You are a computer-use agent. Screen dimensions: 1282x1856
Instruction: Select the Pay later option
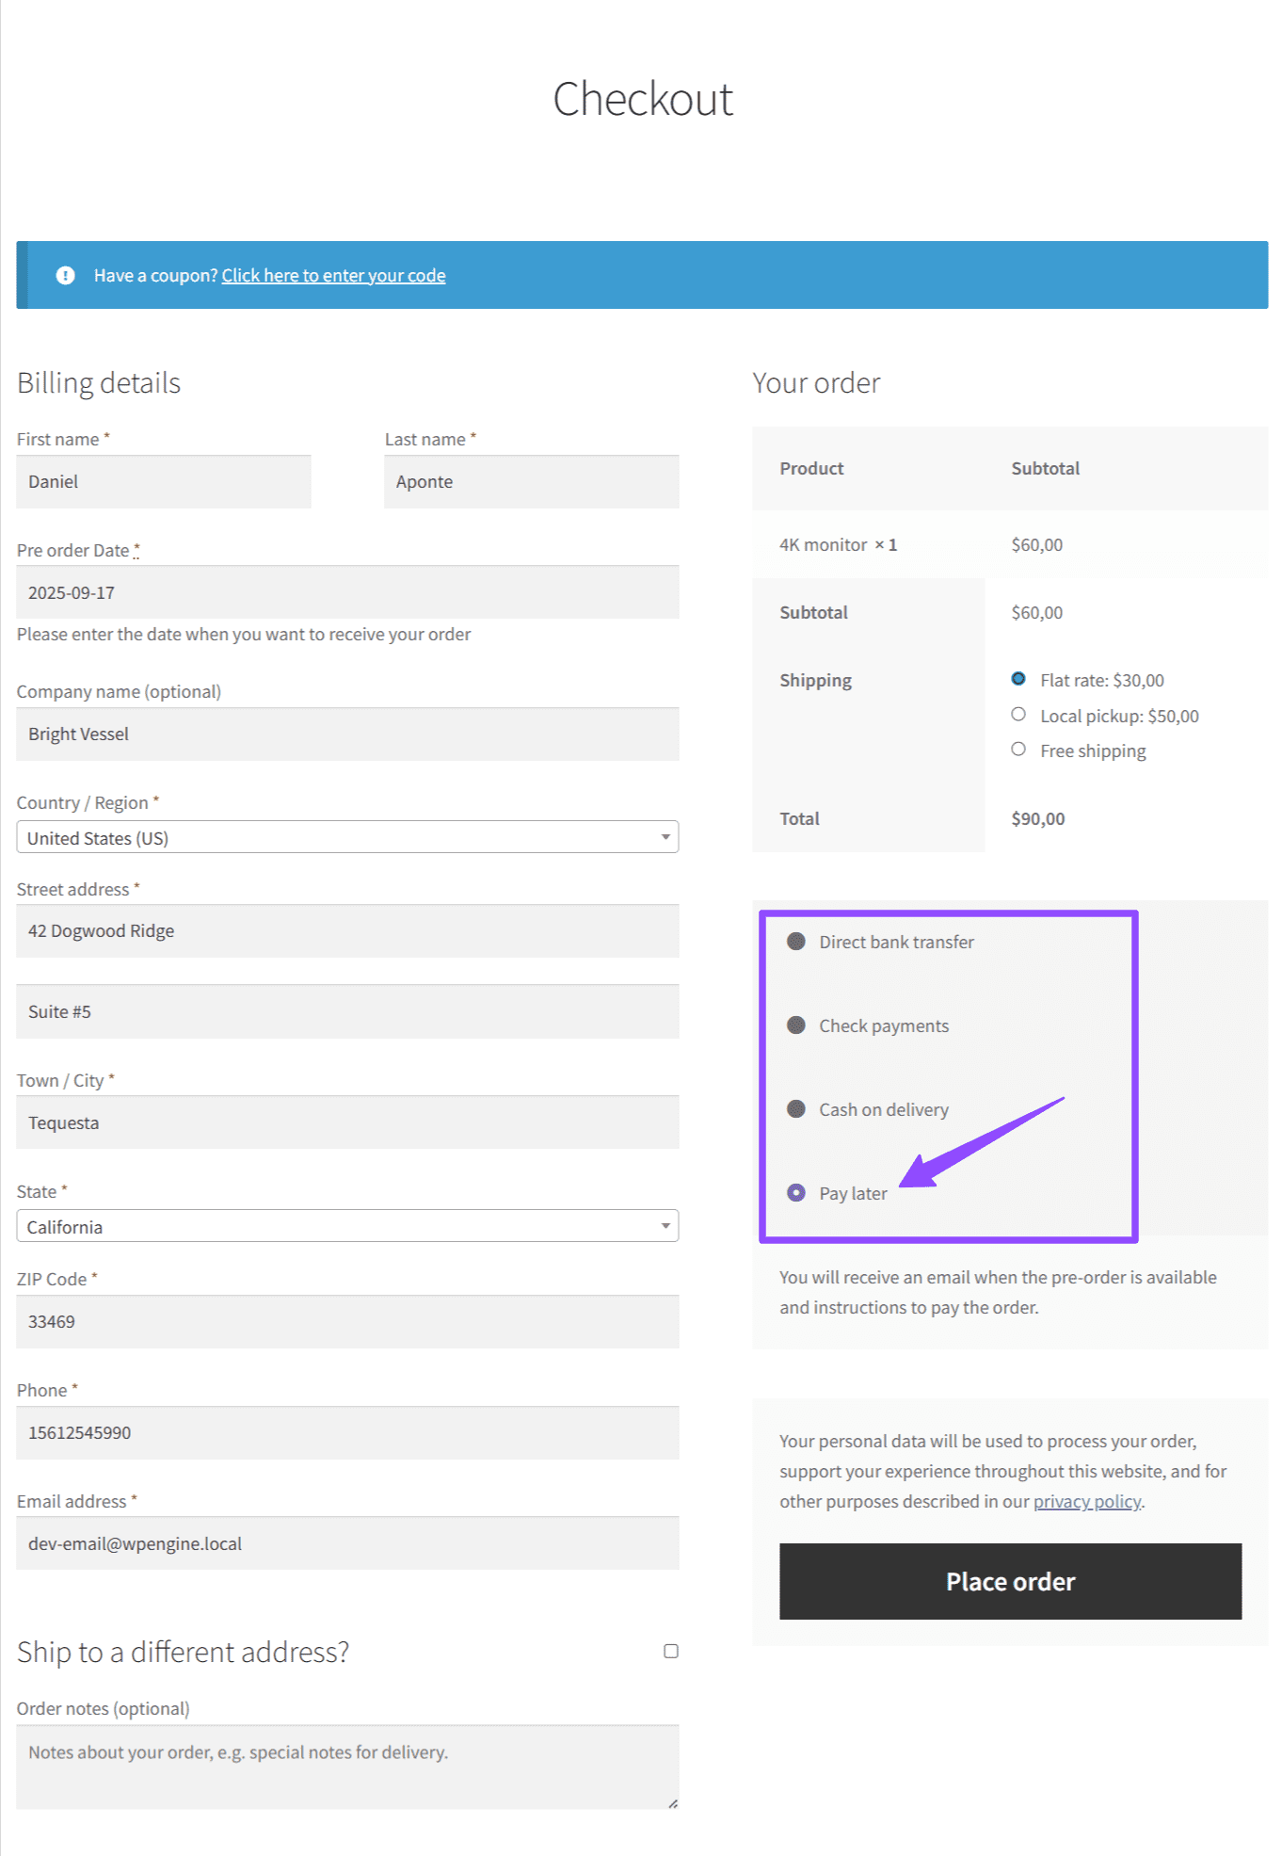pyautogui.click(x=795, y=1193)
